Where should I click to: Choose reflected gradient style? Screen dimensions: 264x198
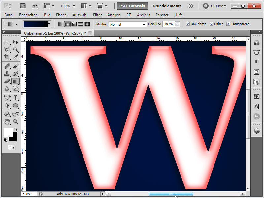(x=81, y=24)
